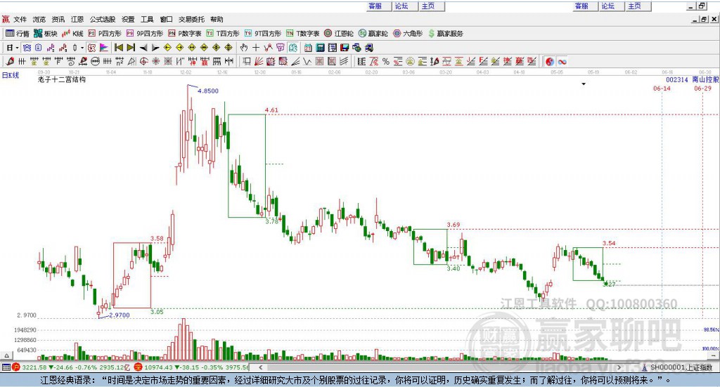
Task: Expand panel with triangle button above status bar
Action: pos(6,355)
